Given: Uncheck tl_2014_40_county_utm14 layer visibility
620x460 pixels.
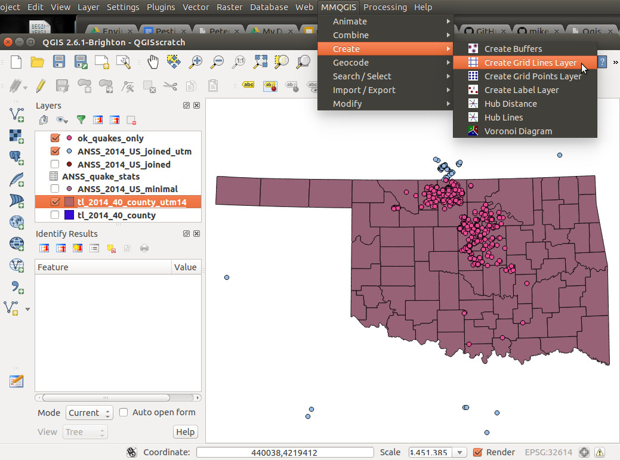Looking at the screenshot, I should pyautogui.click(x=55, y=202).
